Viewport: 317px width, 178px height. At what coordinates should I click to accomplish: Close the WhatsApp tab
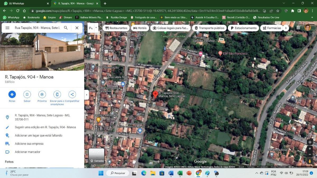click(x=48, y=3)
